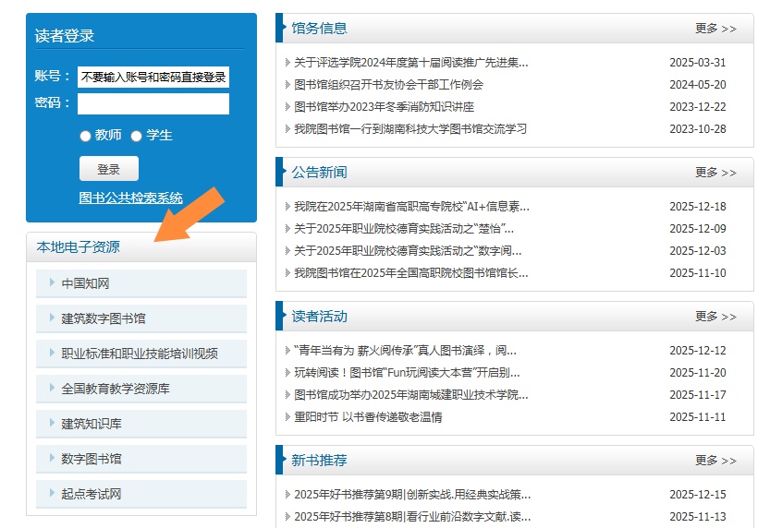Expand 更多 in the 馆务信息 section
This screenshot has height=528, width=770.
click(715, 29)
